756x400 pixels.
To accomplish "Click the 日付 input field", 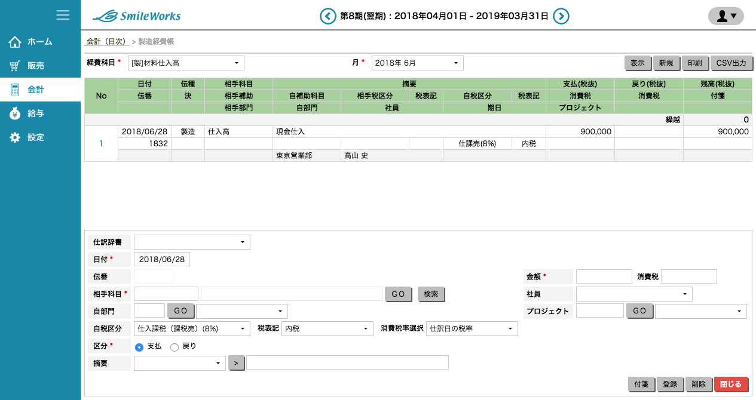I will (x=162, y=259).
